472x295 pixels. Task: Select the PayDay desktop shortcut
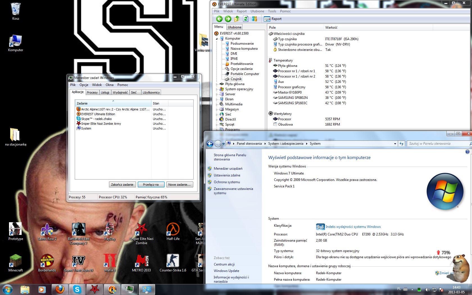pos(110,232)
